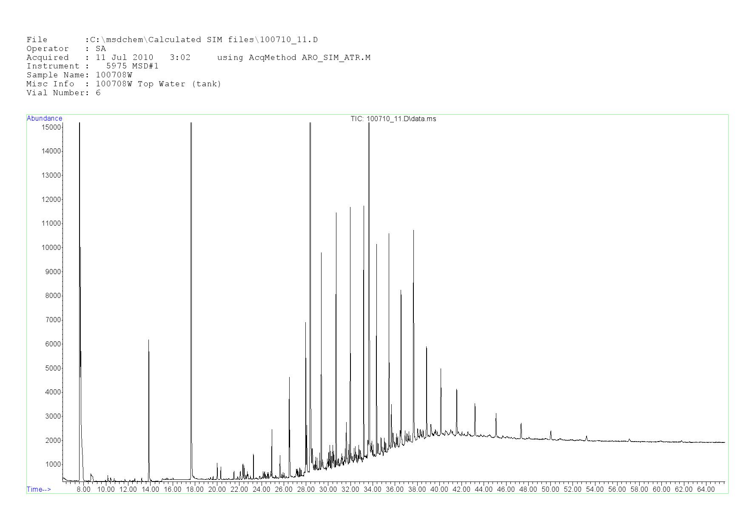
Task: Select the 64.00 time axis tick
Action: click(706, 490)
